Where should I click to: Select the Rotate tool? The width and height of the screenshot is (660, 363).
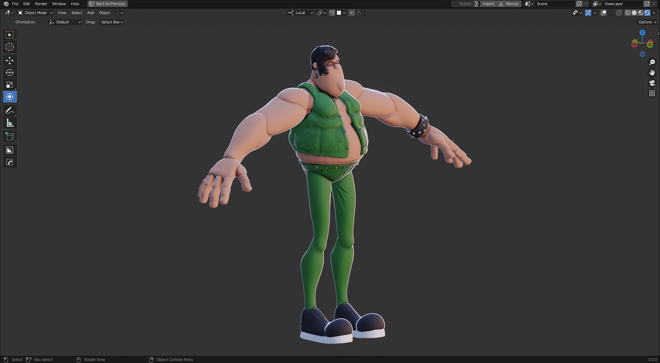[10, 73]
